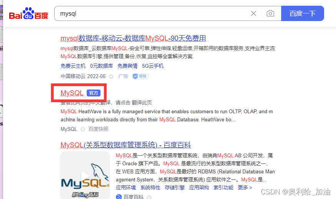The height and width of the screenshot is (199, 336).
Task: Open the 存储引擎 section link
Action: point(175,188)
